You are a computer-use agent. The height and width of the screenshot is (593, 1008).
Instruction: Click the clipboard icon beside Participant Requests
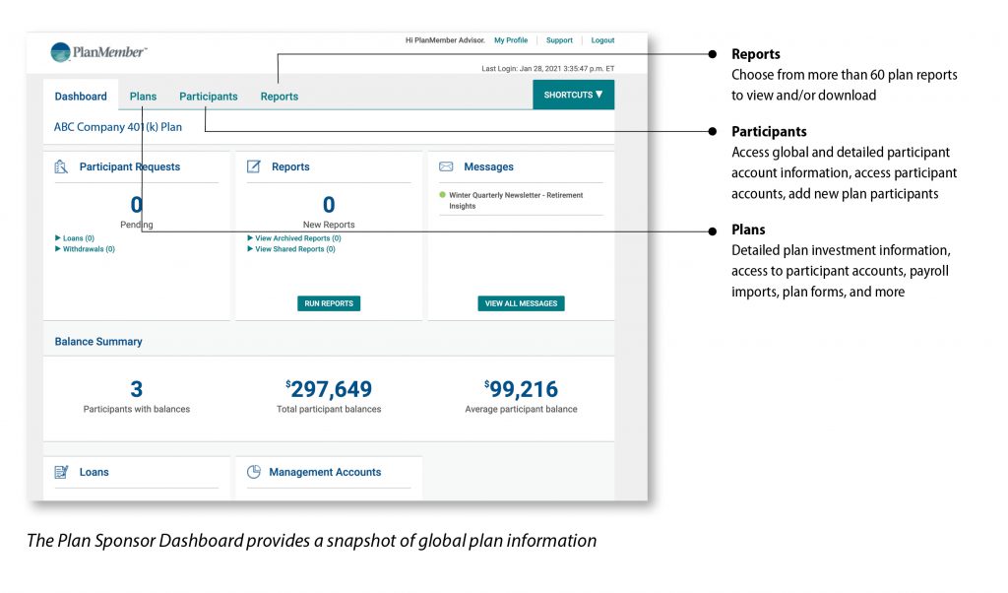coord(62,166)
